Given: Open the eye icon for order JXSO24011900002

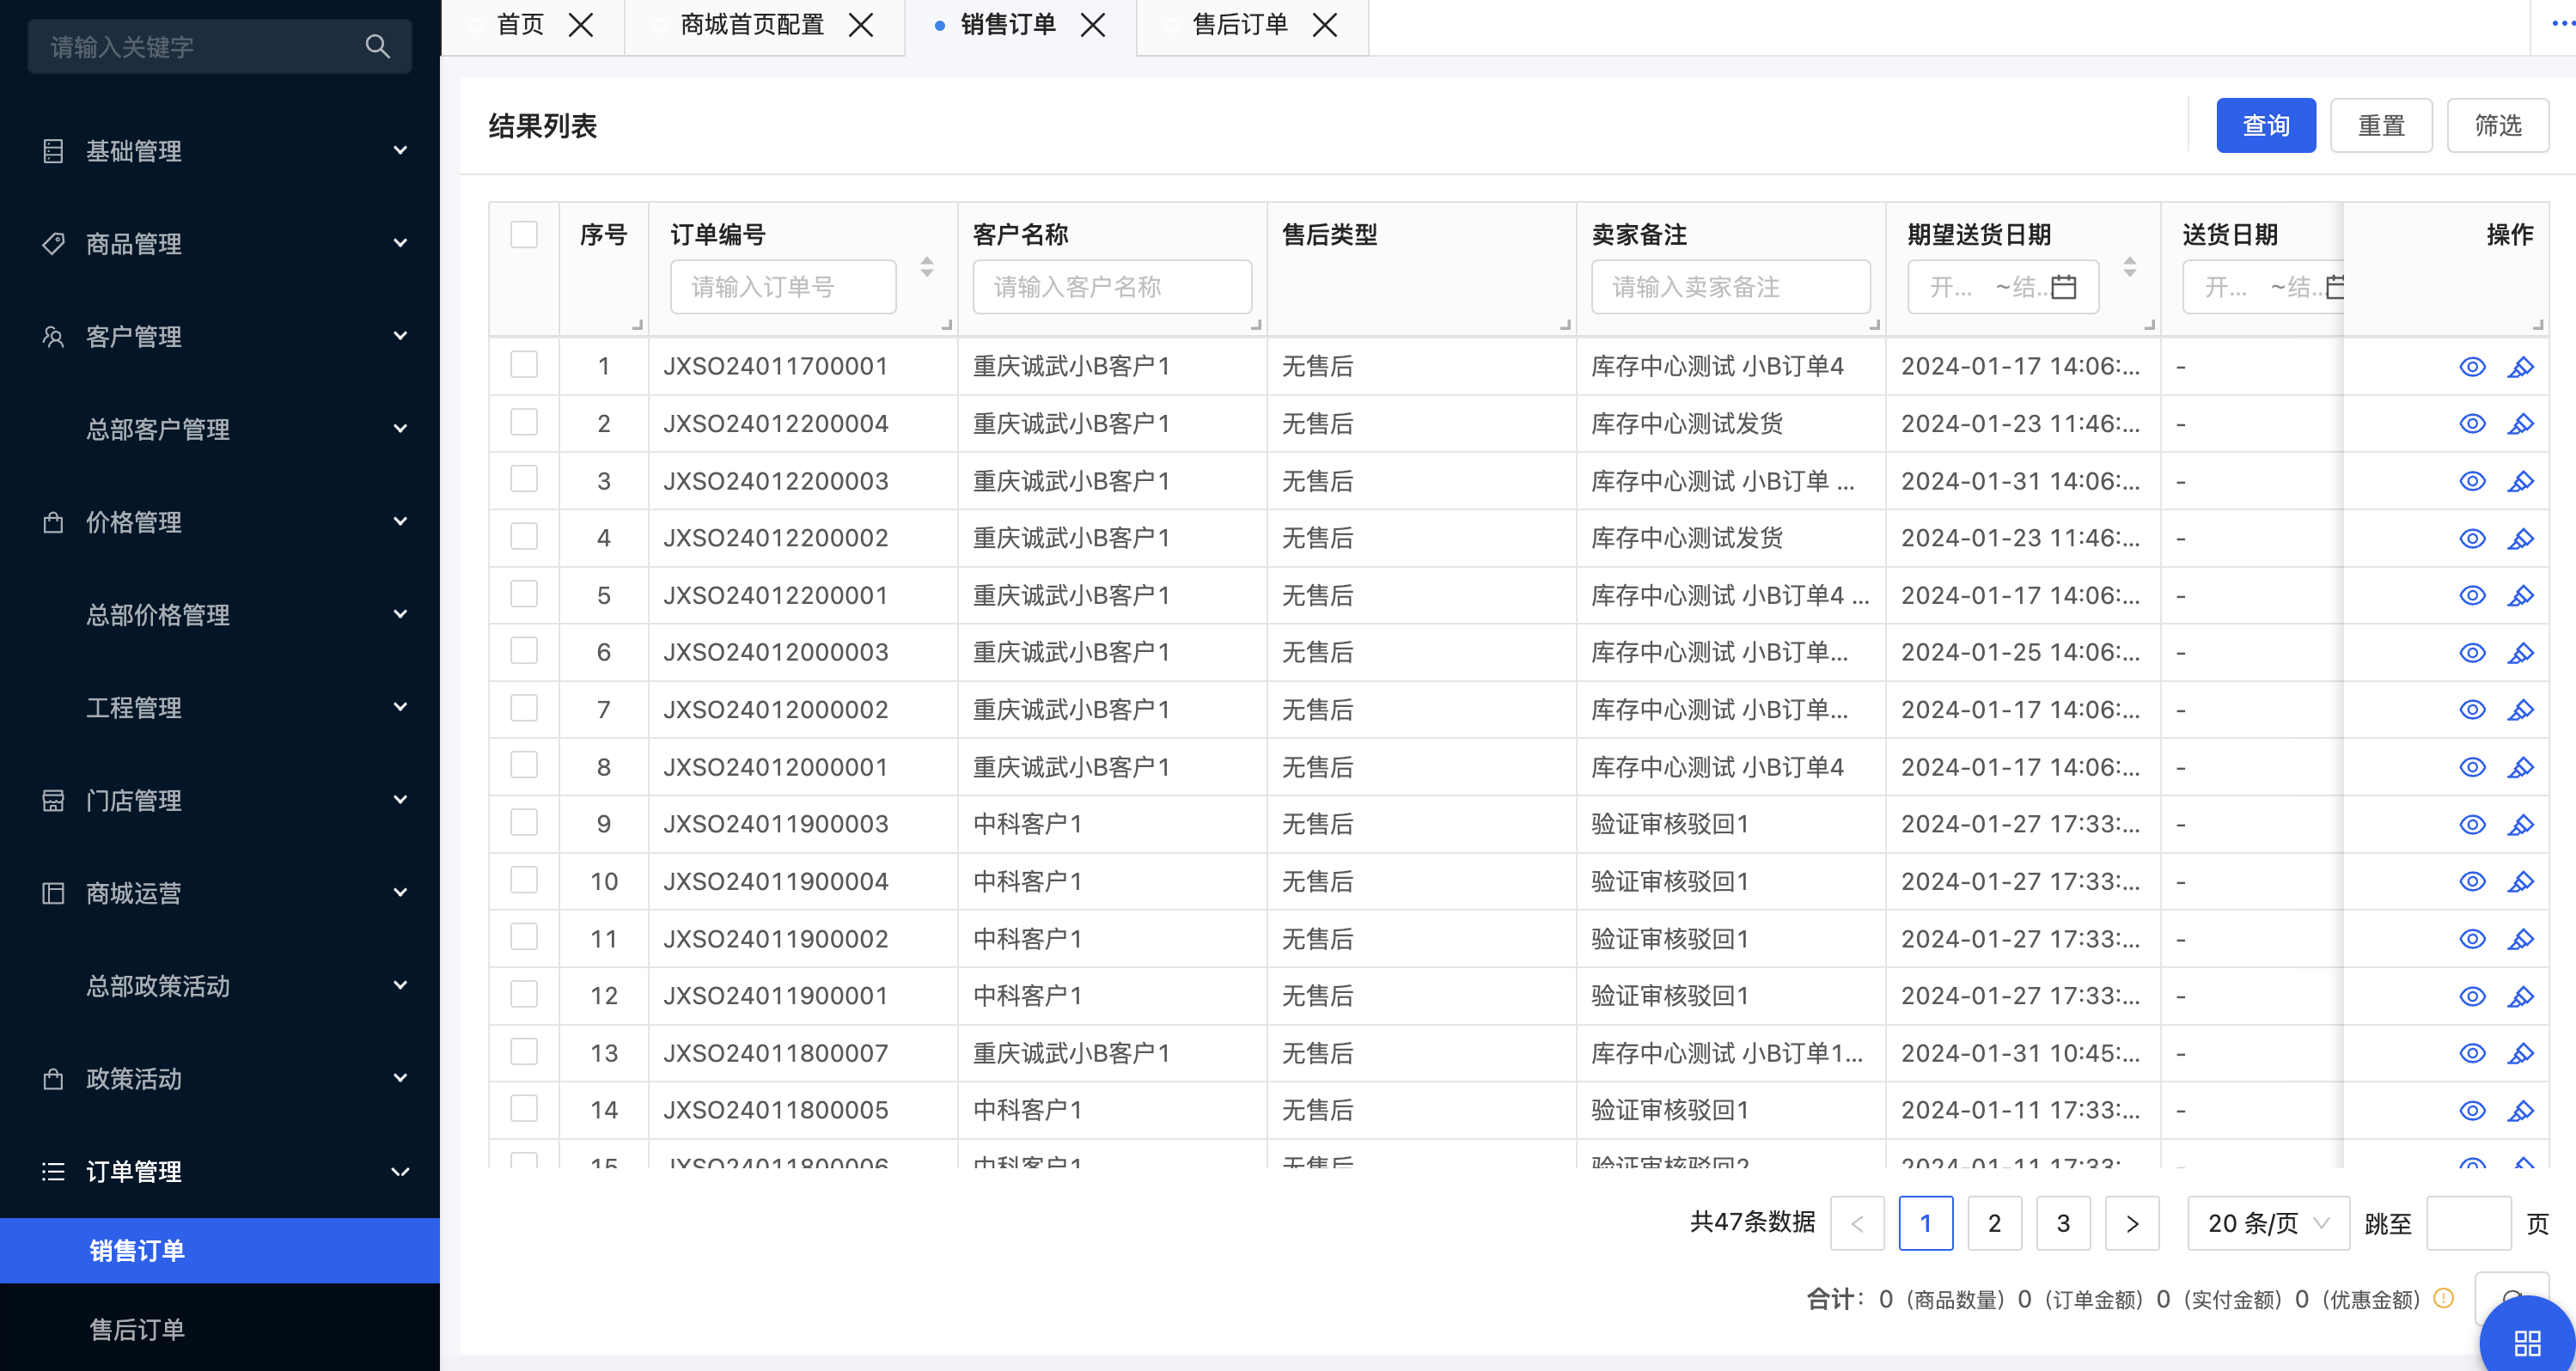Looking at the screenshot, I should [x=2472, y=939].
